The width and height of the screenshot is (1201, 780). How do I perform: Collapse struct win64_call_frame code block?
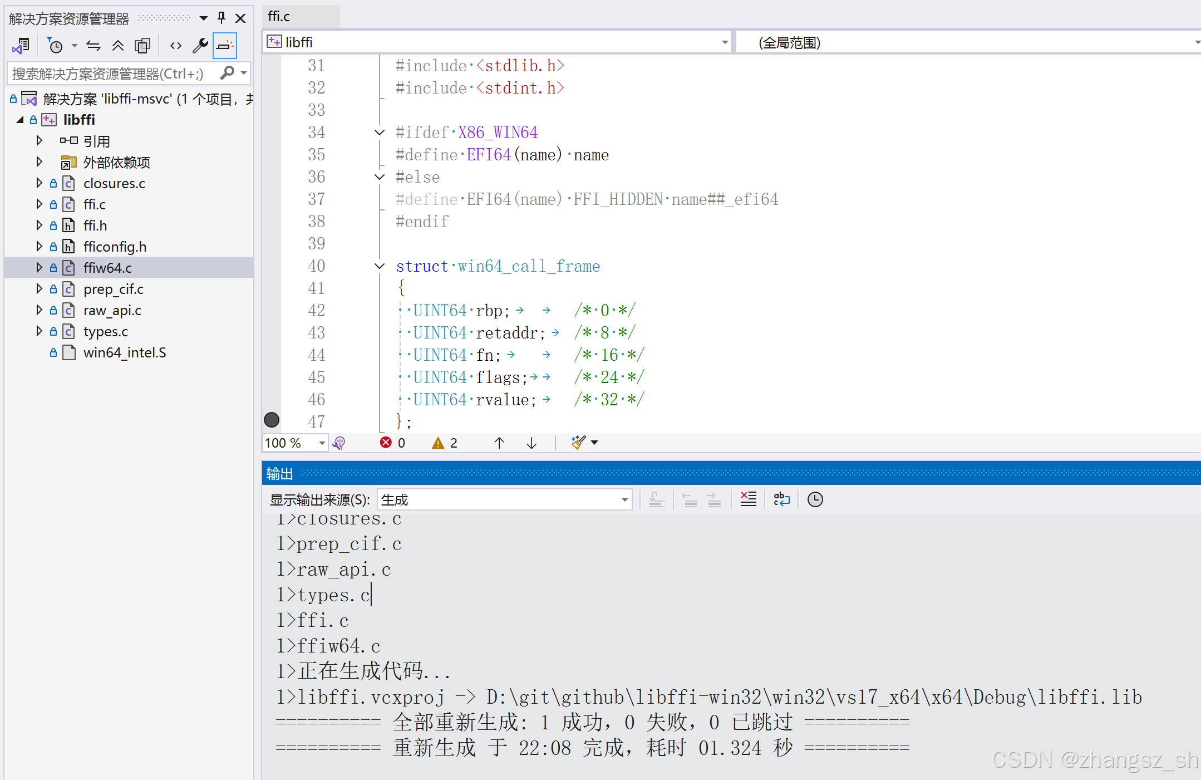(x=380, y=266)
